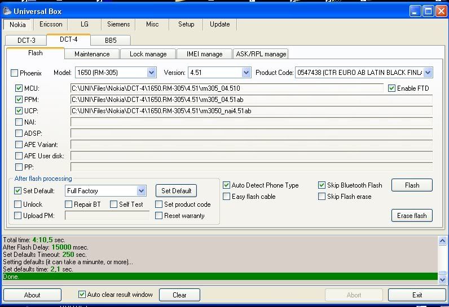This screenshot has width=449, height=307.
Task: Clear the result log
Action: tap(179, 295)
